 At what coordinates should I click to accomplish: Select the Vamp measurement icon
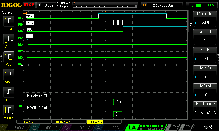point(9,110)
